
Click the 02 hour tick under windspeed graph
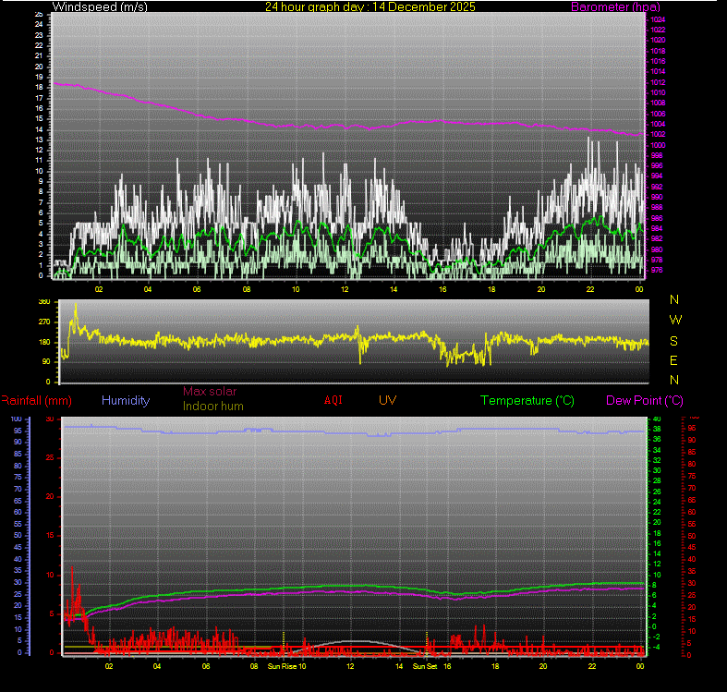(x=99, y=289)
